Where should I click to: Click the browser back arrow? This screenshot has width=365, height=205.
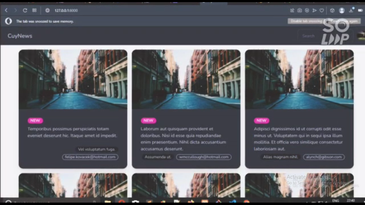(x=6, y=10)
